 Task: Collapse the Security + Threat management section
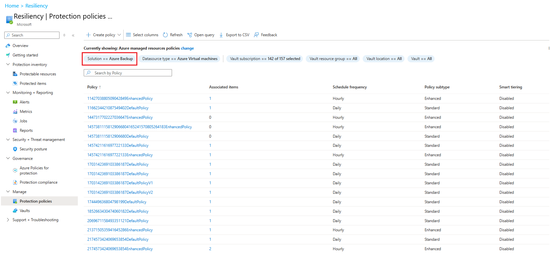click(x=8, y=140)
